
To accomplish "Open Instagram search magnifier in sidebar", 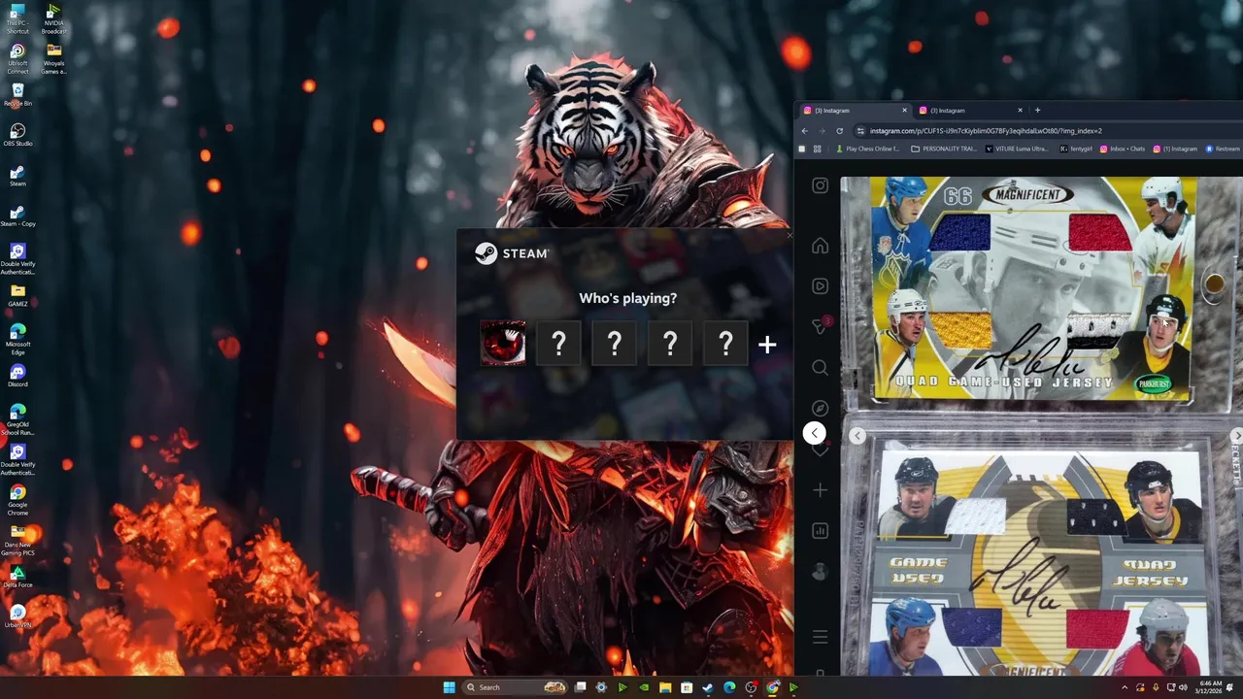I will click(820, 368).
